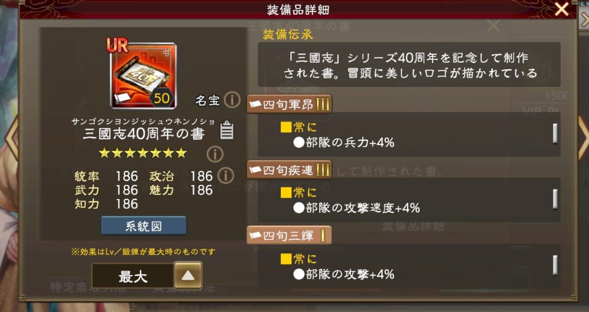Click the seven-star rarity rating

pos(143,153)
